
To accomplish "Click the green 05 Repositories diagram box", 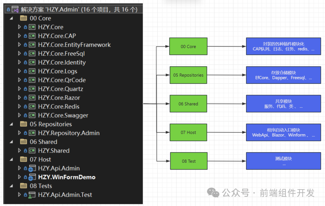I will click(x=188, y=75).
